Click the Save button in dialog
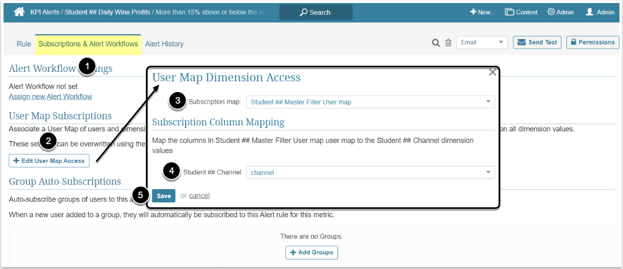Image resolution: width=623 pixels, height=269 pixels. (x=164, y=196)
